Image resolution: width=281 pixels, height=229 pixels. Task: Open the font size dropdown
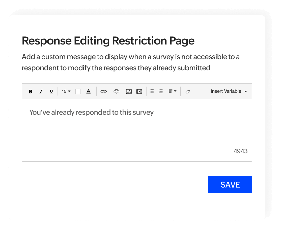(65, 91)
